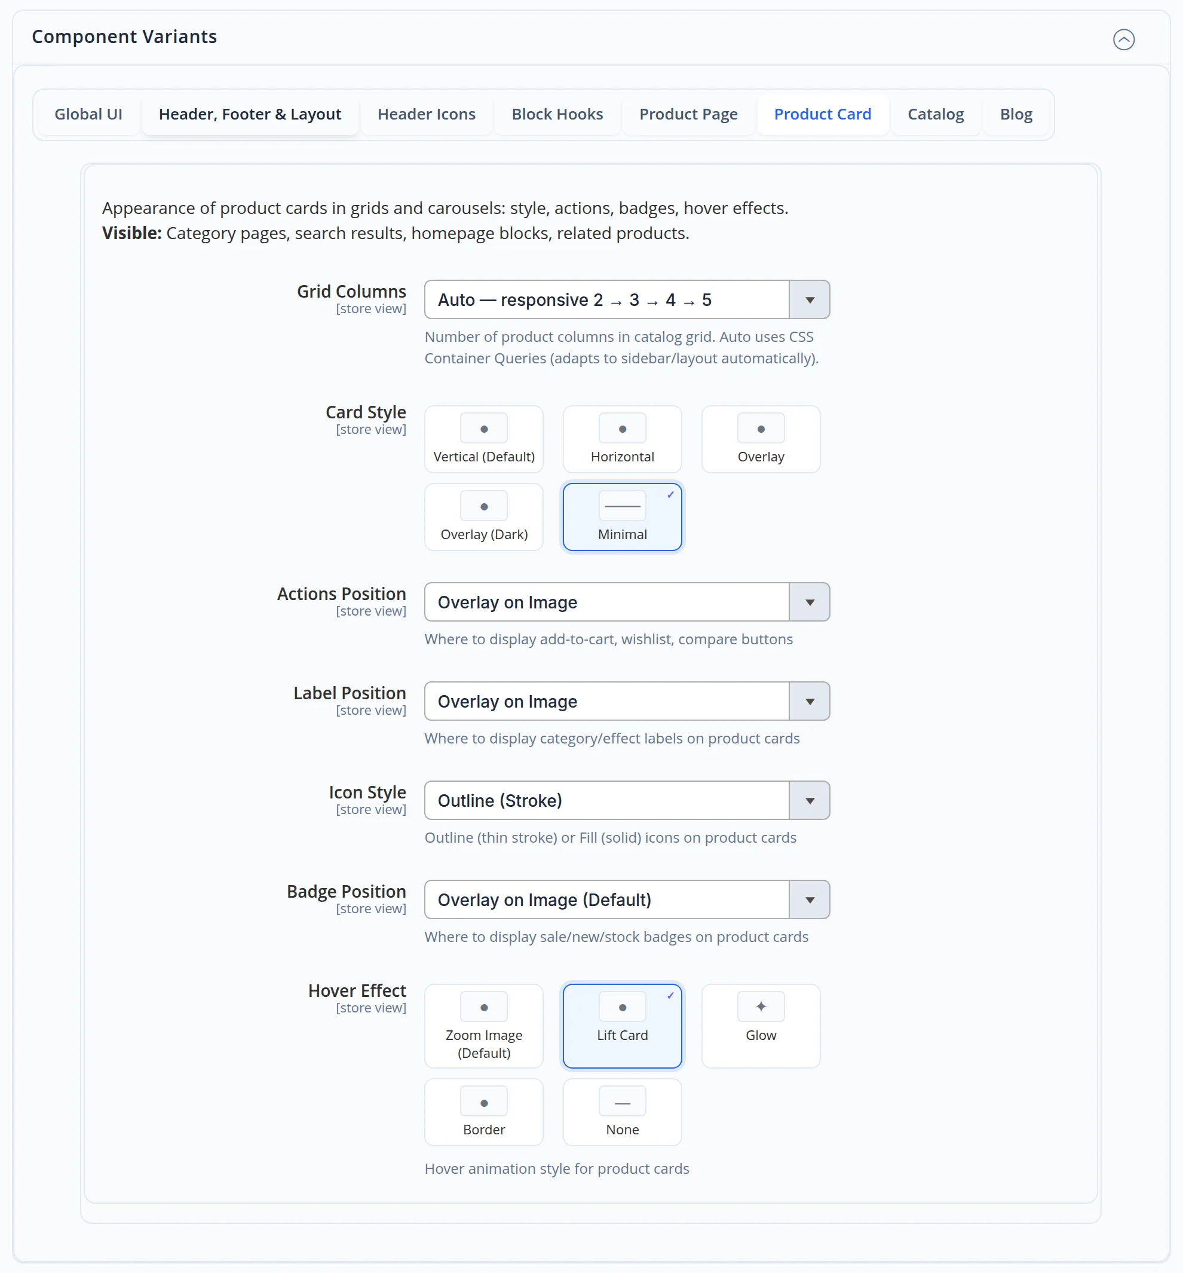Switch to the Global UI tab

point(88,114)
